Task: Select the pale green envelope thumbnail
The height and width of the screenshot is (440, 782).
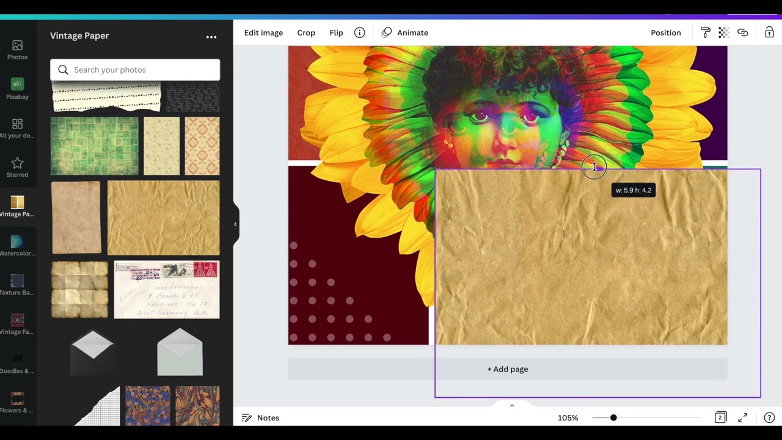Action: pos(180,353)
